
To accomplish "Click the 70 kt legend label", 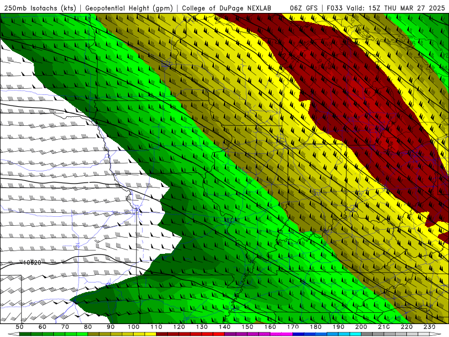I will click(x=65, y=327).
